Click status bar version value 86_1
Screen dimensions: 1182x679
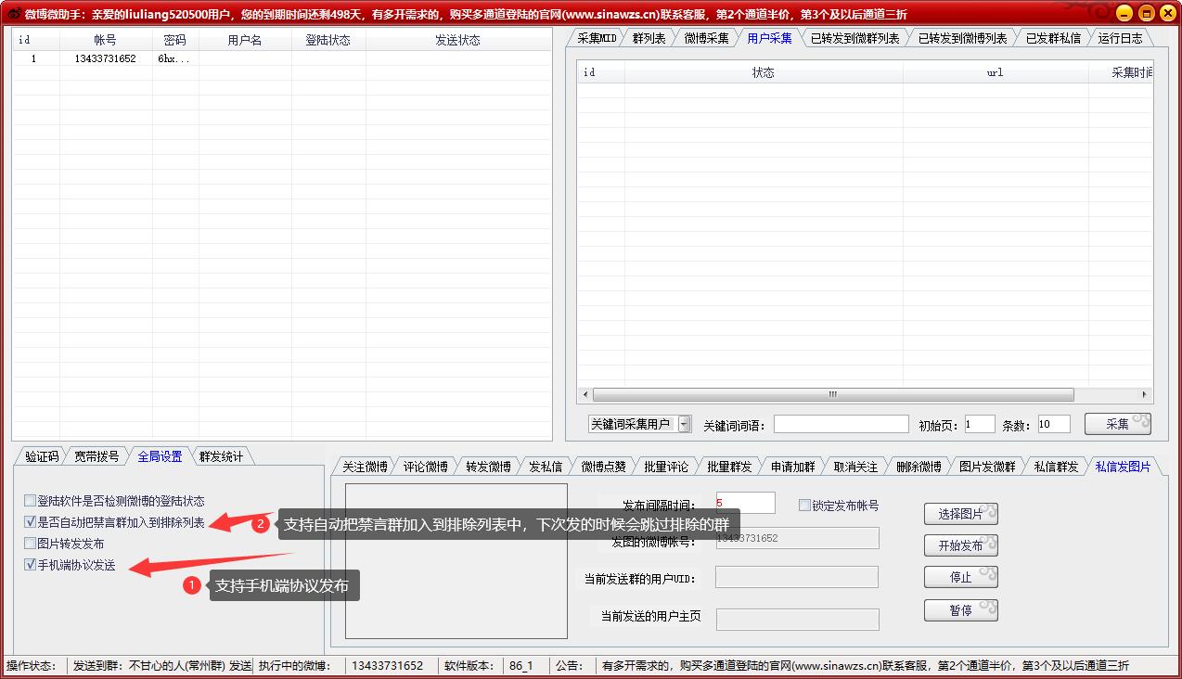(x=521, y=666)
